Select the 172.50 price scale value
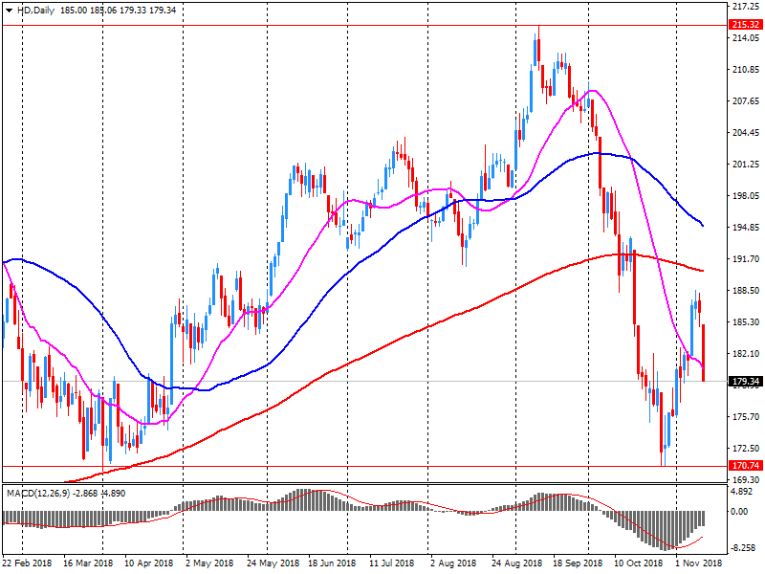This screenshot has width=765, height=574. point(746,448)
